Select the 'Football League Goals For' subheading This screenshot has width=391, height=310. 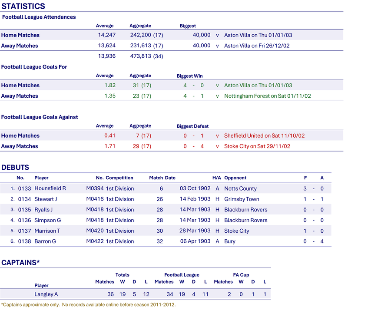pyautogui.click(x=34, y=67)
